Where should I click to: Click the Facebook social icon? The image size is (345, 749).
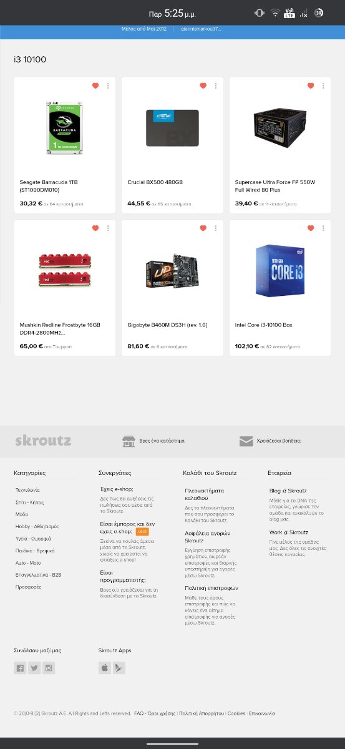pos(20,668)
